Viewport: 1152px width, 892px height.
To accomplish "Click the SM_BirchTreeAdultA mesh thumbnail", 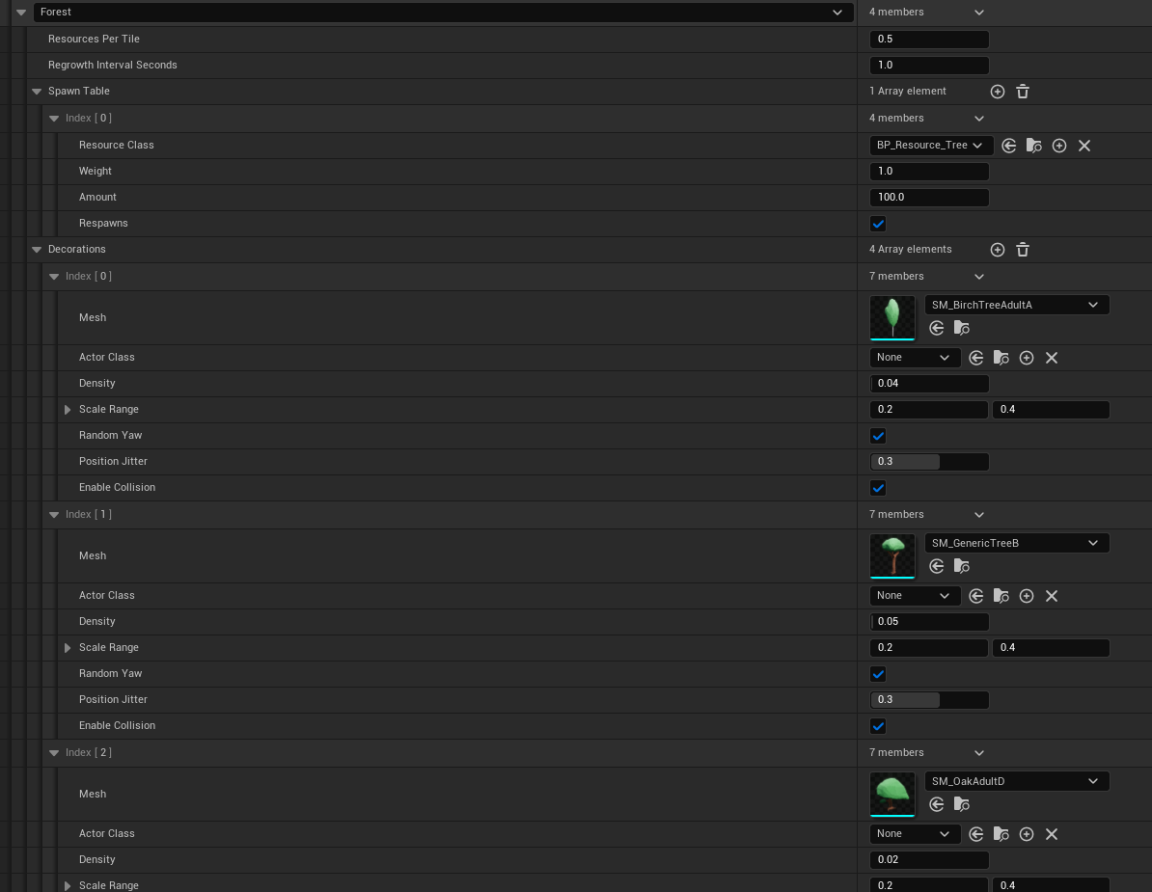I will click(892, 318).
